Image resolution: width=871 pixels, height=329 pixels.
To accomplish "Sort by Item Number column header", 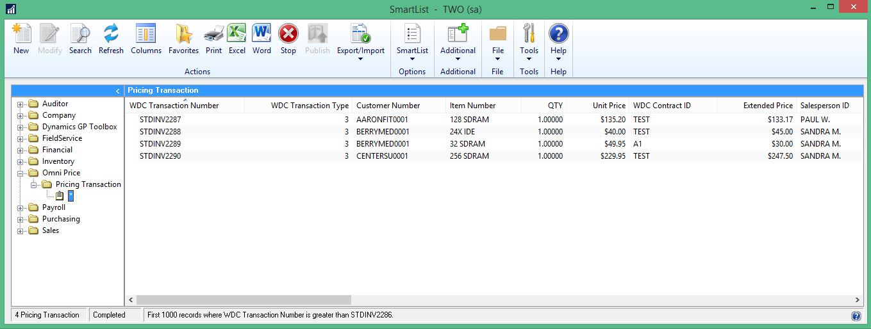I will pos(483,106).
